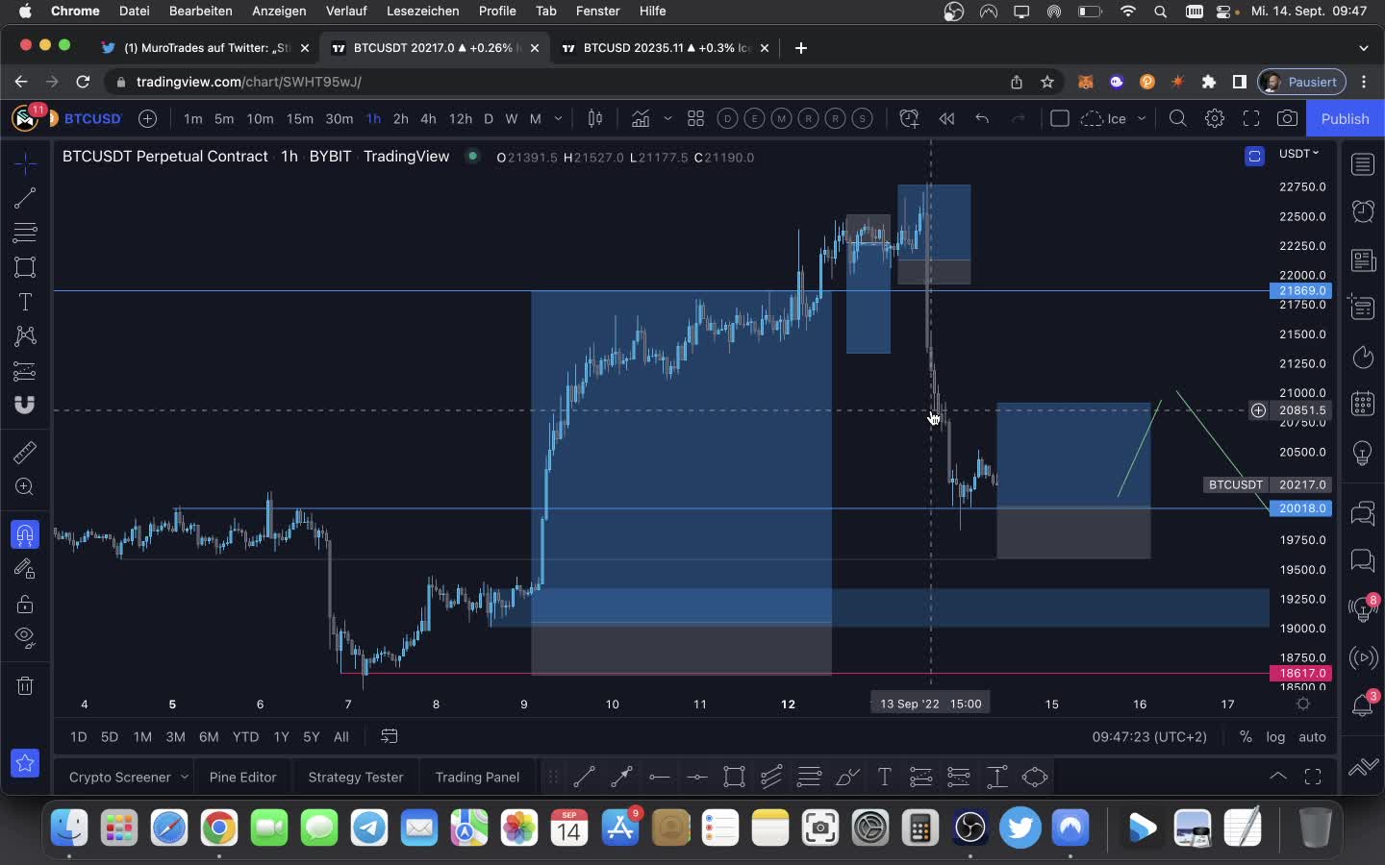The image size is (1385, 865).
Task: Maximize the bottom panel
Action: (x=1313, y=777)
